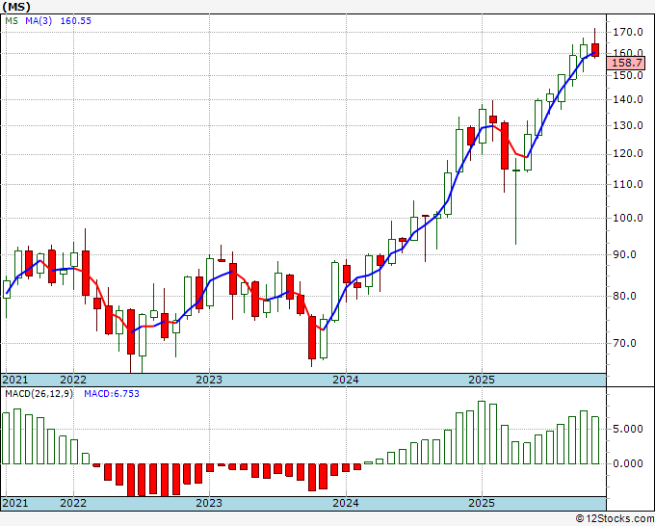Click the 130.0 price axis label

point(627,126)
